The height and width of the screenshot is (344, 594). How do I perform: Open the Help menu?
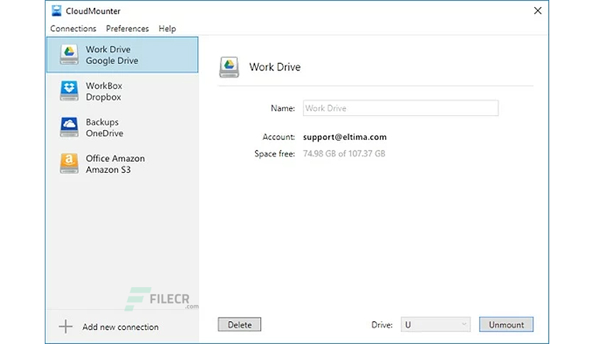point(167,29)
